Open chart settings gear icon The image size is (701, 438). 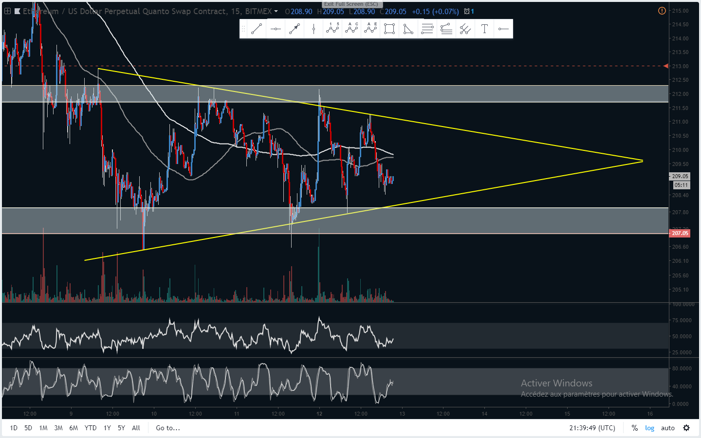click(686, 428)
